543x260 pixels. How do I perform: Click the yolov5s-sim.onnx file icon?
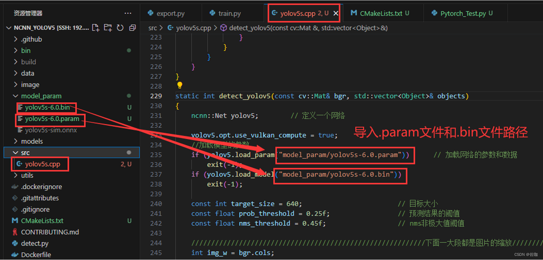click(x=20, y=130)
